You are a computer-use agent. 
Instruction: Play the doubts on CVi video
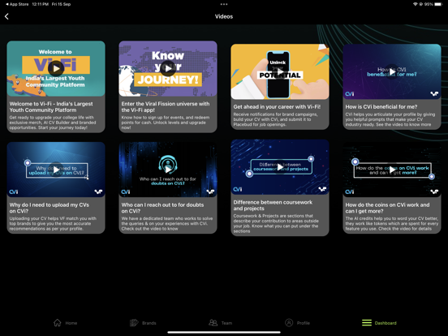168,170
